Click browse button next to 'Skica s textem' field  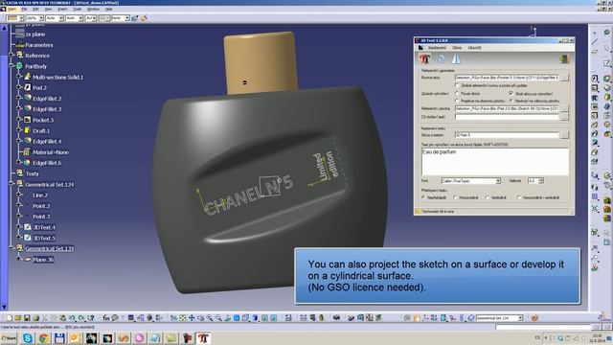564,135
